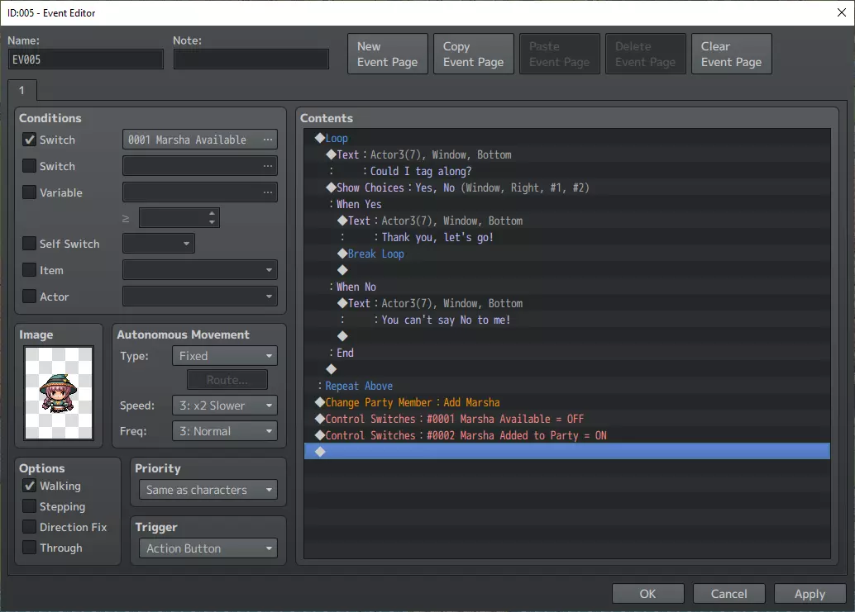Click the event Name input field
The width and height of the screenshot is (855, 612).
pyautogui.click(x=86, y=59)
